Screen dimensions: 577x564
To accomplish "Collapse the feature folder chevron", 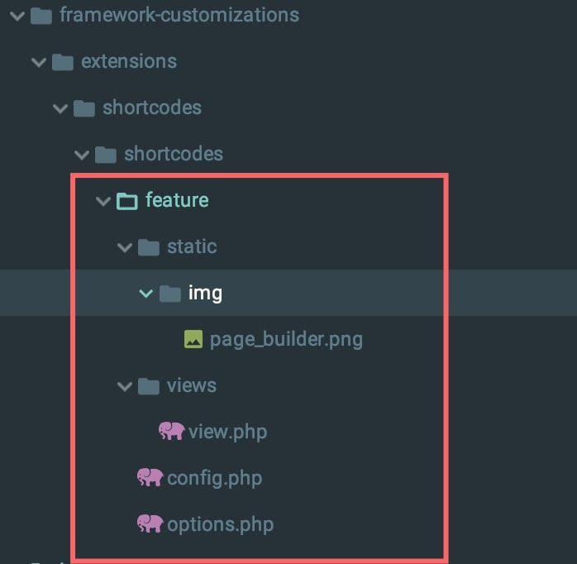I will (x=103, y=202).
